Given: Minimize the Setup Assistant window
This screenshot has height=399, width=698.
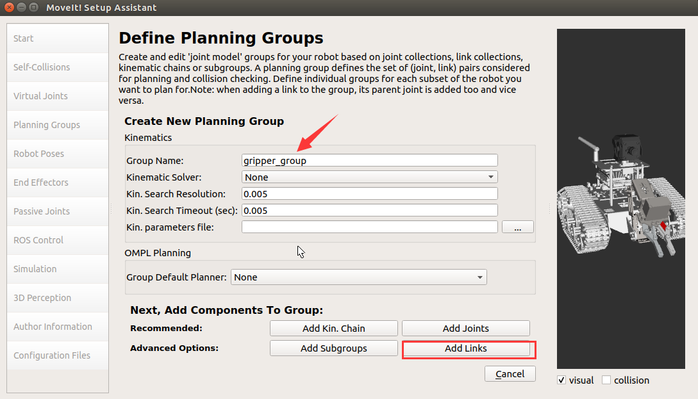Looking at the screenshot, I should coord(21,8).
